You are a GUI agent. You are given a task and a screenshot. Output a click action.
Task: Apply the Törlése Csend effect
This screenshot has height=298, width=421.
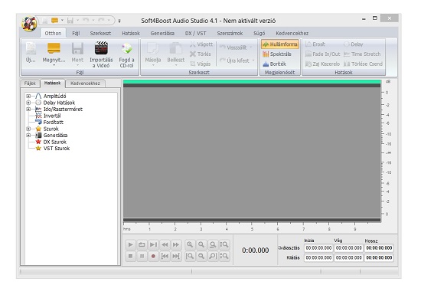pyautogui.click(x=363, y=64)
